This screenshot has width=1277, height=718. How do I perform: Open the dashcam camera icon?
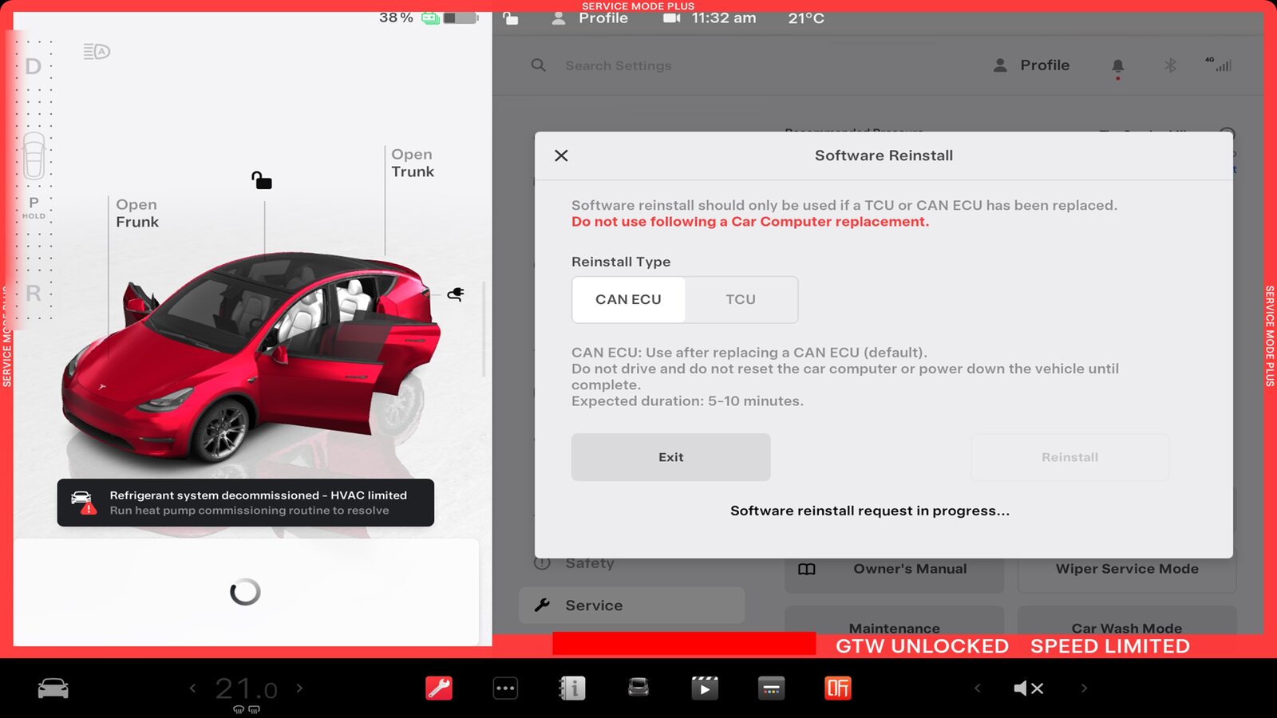(x=671, y=18)
